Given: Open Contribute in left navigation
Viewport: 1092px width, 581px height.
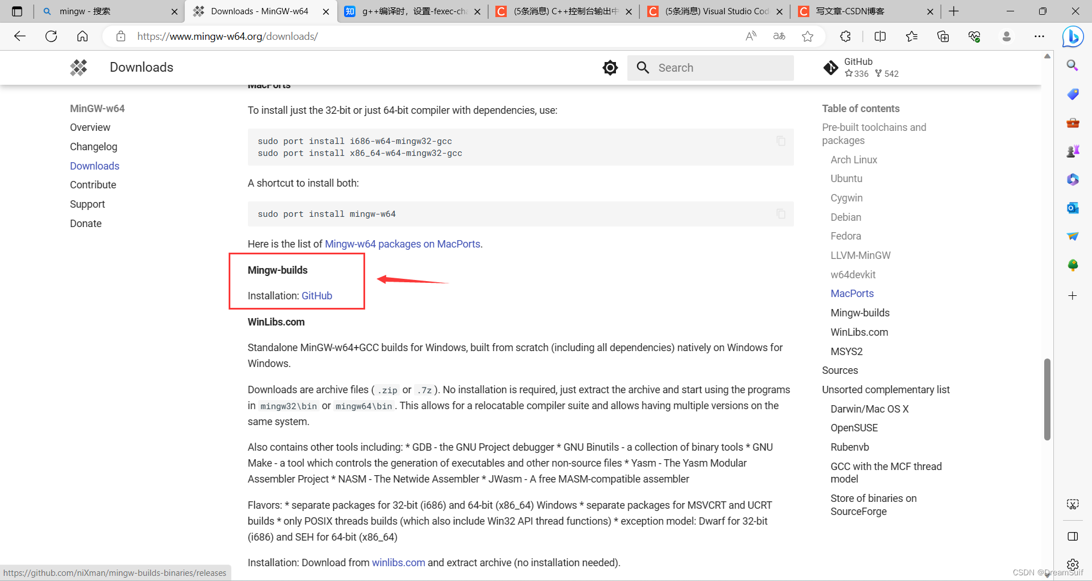Looking at the screenshot, I should point(93,185).
